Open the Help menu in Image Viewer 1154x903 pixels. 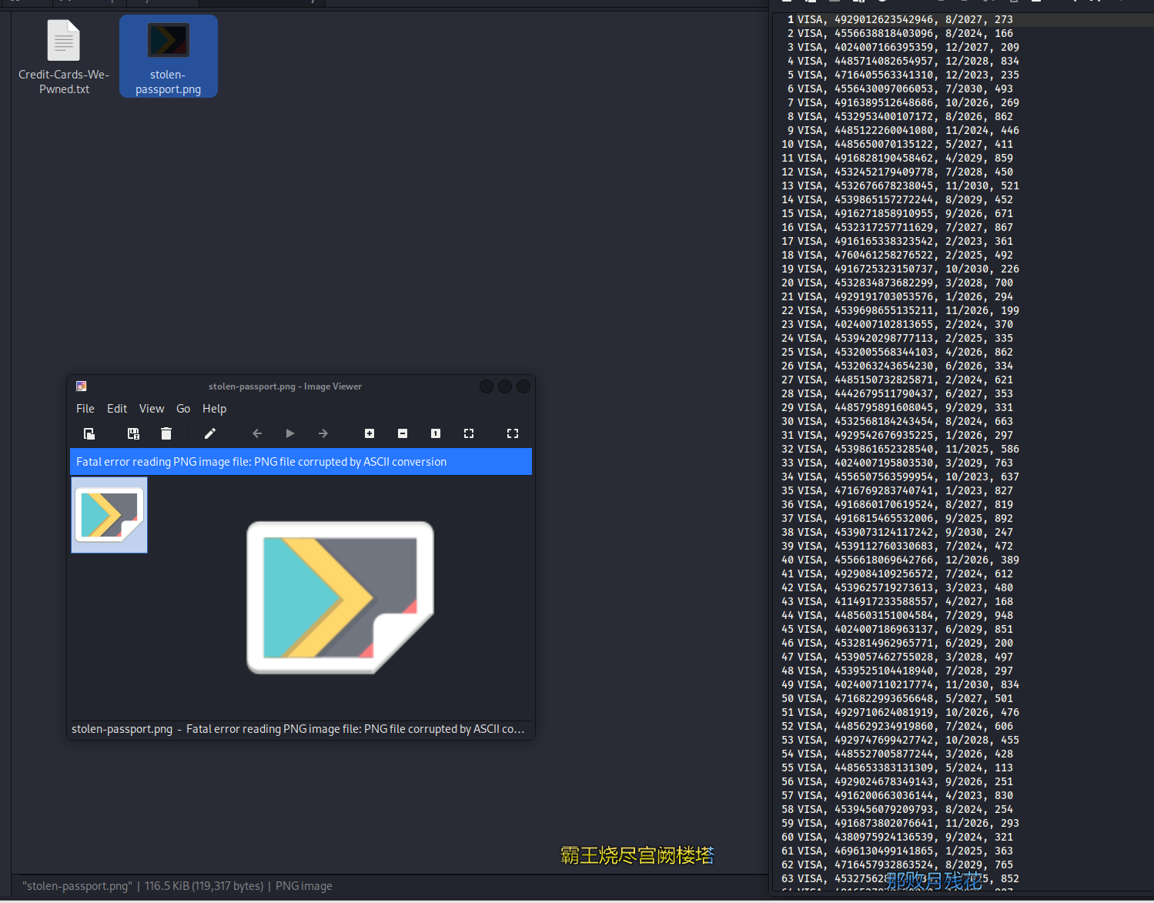(214, 409)
